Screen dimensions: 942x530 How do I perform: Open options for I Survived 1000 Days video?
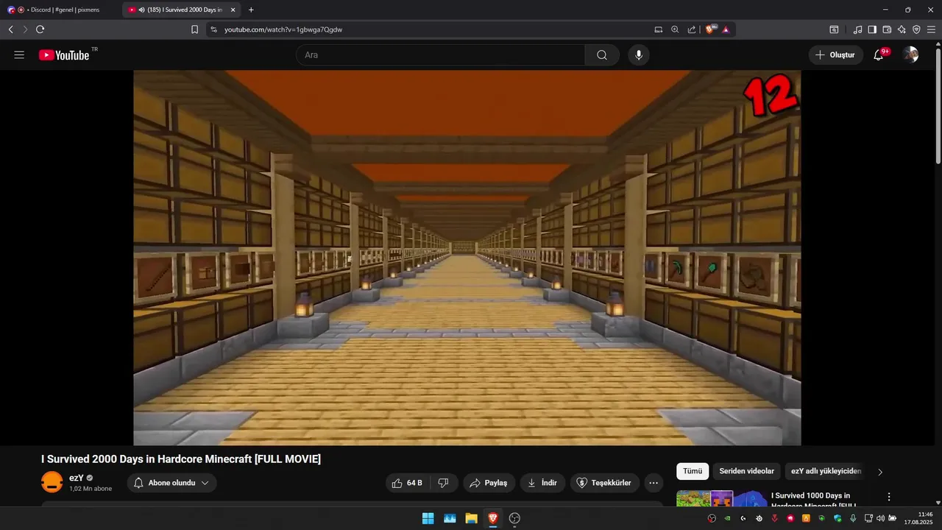click(889, 497)
